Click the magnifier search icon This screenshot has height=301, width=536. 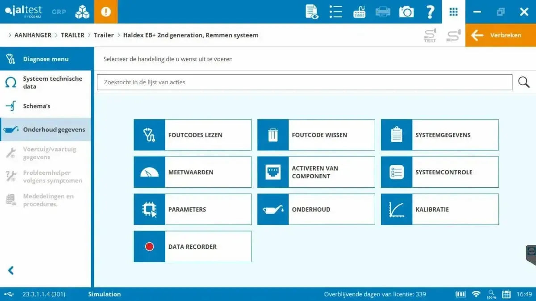click(523, 82)
